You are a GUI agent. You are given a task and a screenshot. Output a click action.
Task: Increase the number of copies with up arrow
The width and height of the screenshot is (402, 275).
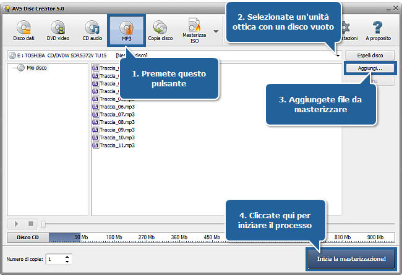coord(67,257)
